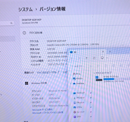130x122 pixels.
Task: Refresh the File Explorer view
Action: point(94,58)
